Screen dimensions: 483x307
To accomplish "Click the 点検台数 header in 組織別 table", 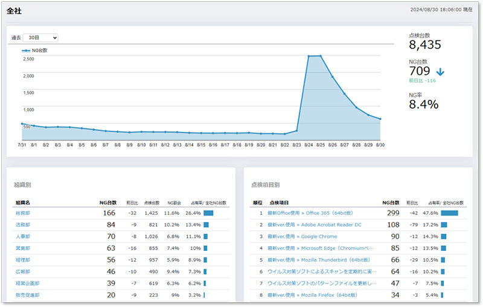I will [x=152, y=203].
